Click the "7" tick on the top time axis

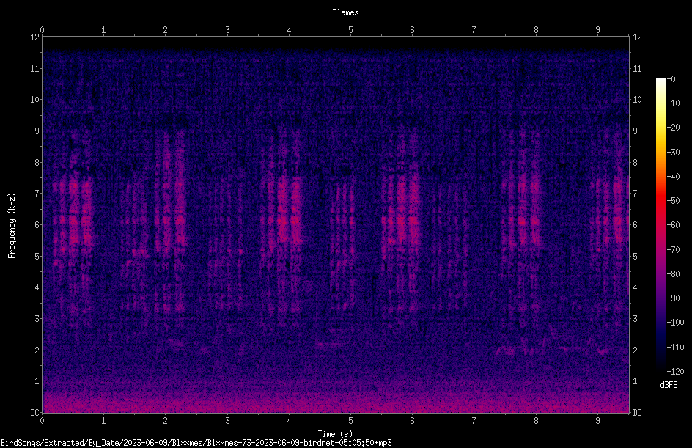[474, 30]
